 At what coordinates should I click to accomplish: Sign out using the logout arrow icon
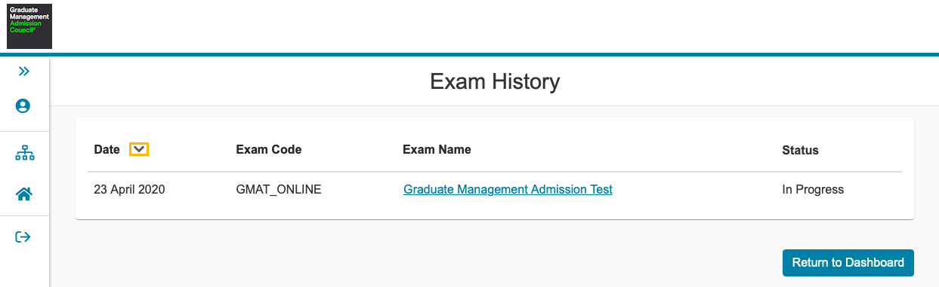(23, 237)
